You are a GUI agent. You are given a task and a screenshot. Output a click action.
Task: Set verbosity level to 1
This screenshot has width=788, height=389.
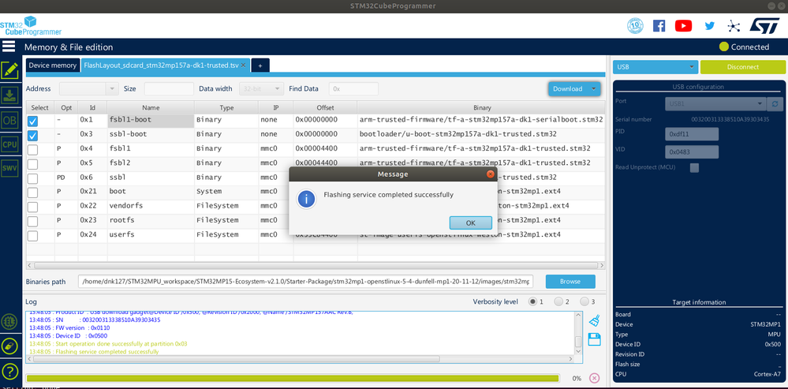(x=532, y=301)
